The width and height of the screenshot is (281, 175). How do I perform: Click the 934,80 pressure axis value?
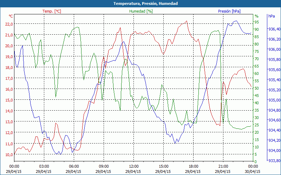(274, 110)
